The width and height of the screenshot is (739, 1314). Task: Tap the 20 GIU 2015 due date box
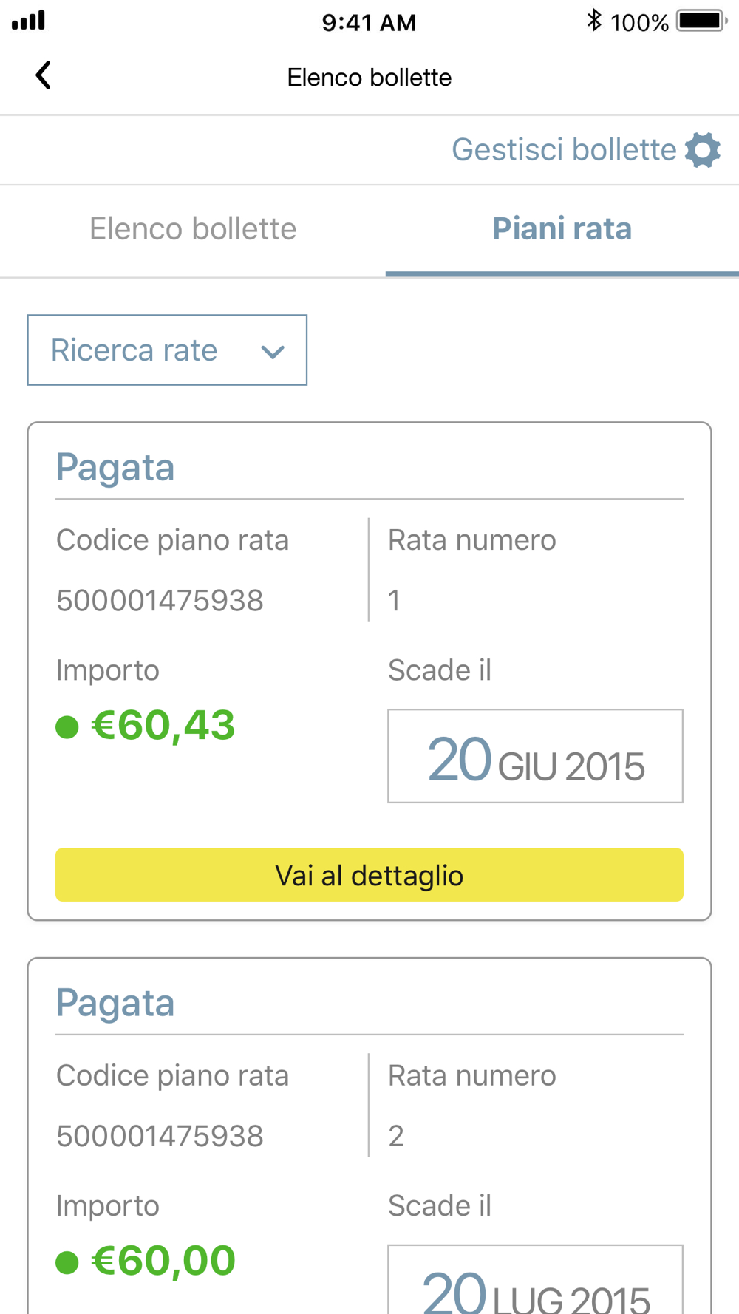(x=535, y=756)
